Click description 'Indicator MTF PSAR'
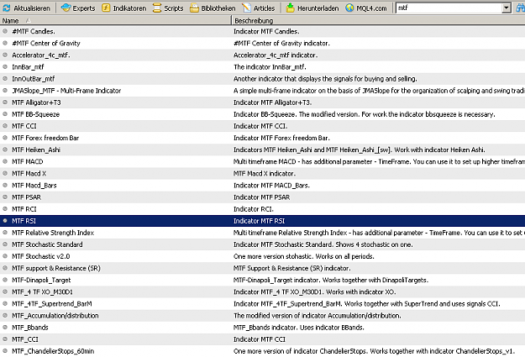This screenshot has height=357, width=525. click(261, 197)
